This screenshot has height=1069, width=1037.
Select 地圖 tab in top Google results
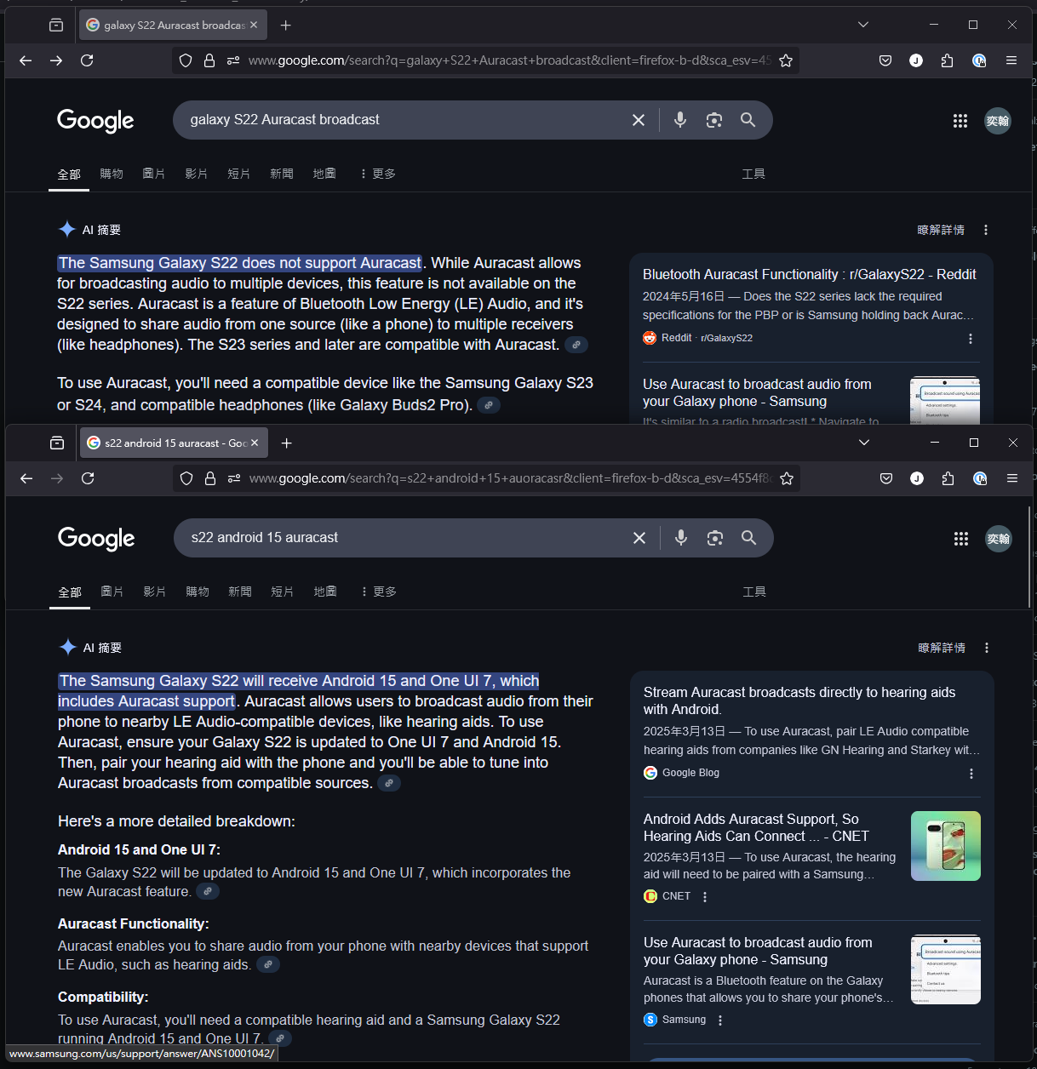click(324, 174)
